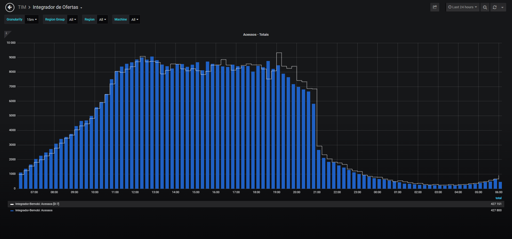Go back using the circled arrow icon

[x=10, y=7]
